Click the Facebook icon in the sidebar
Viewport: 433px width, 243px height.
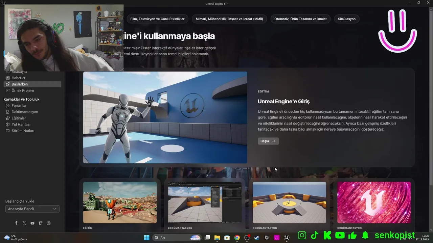(x=16, y=223)
